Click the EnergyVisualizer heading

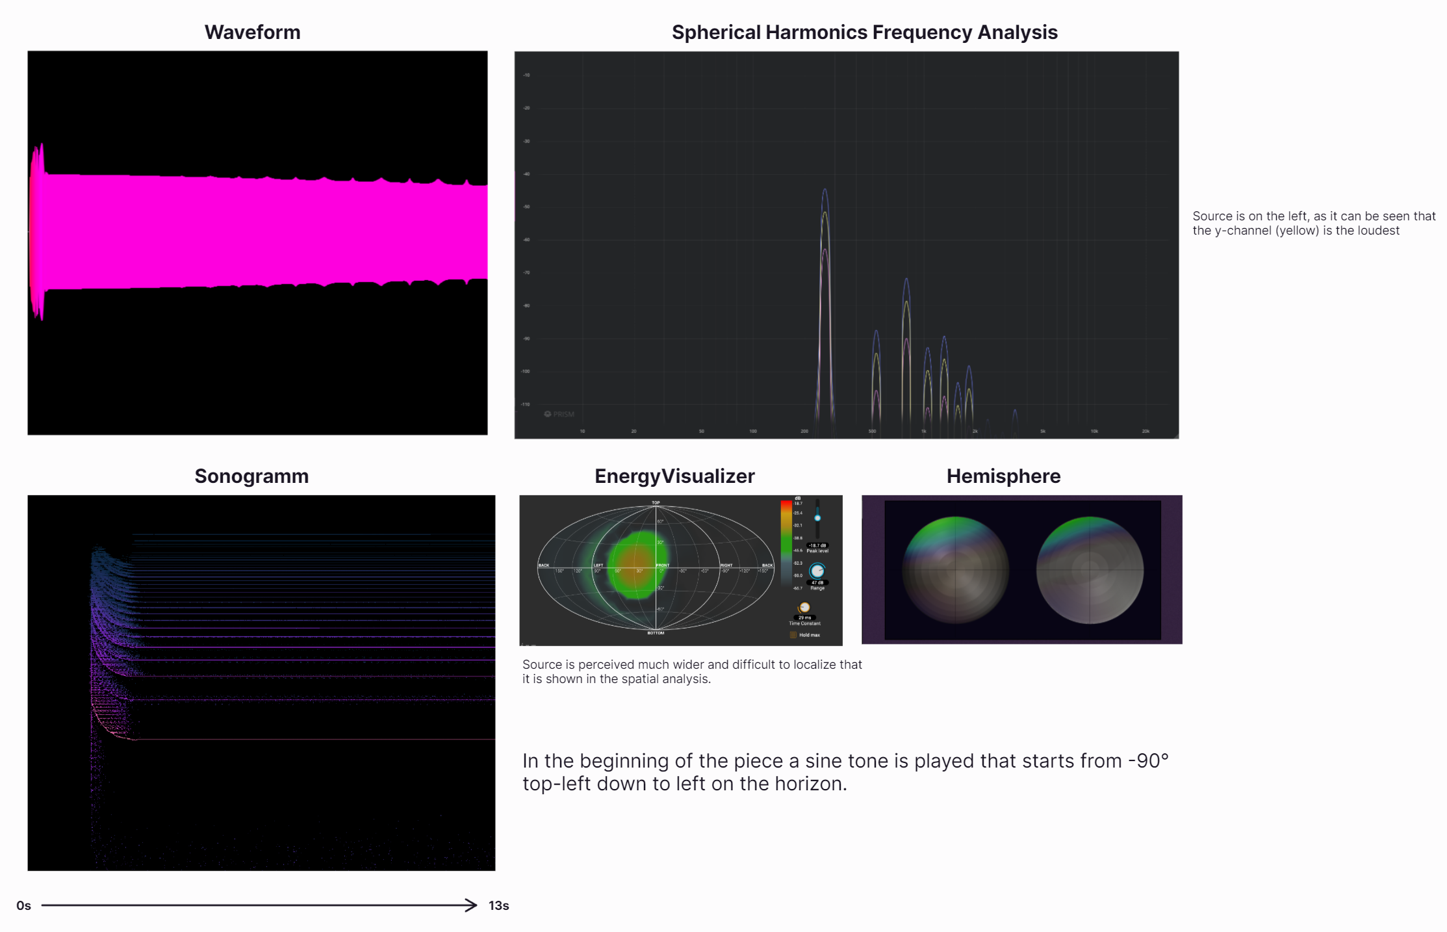click(x=674, y=476)
